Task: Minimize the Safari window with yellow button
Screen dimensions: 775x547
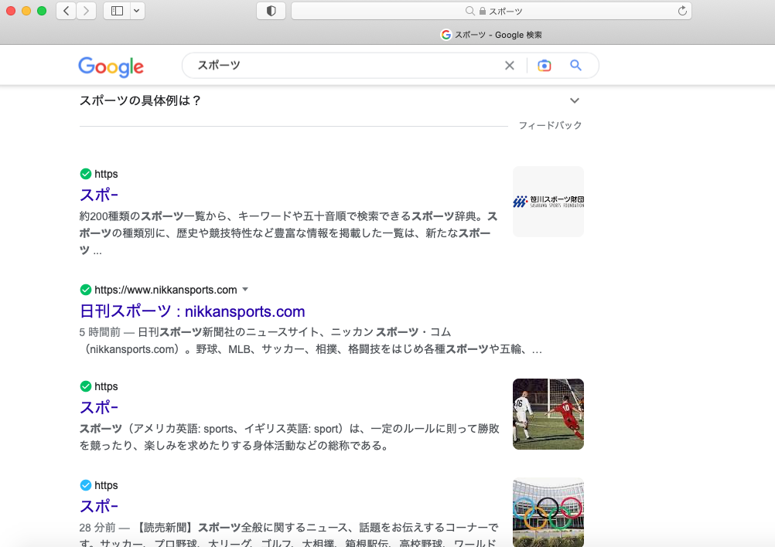Action: point(26,11)
